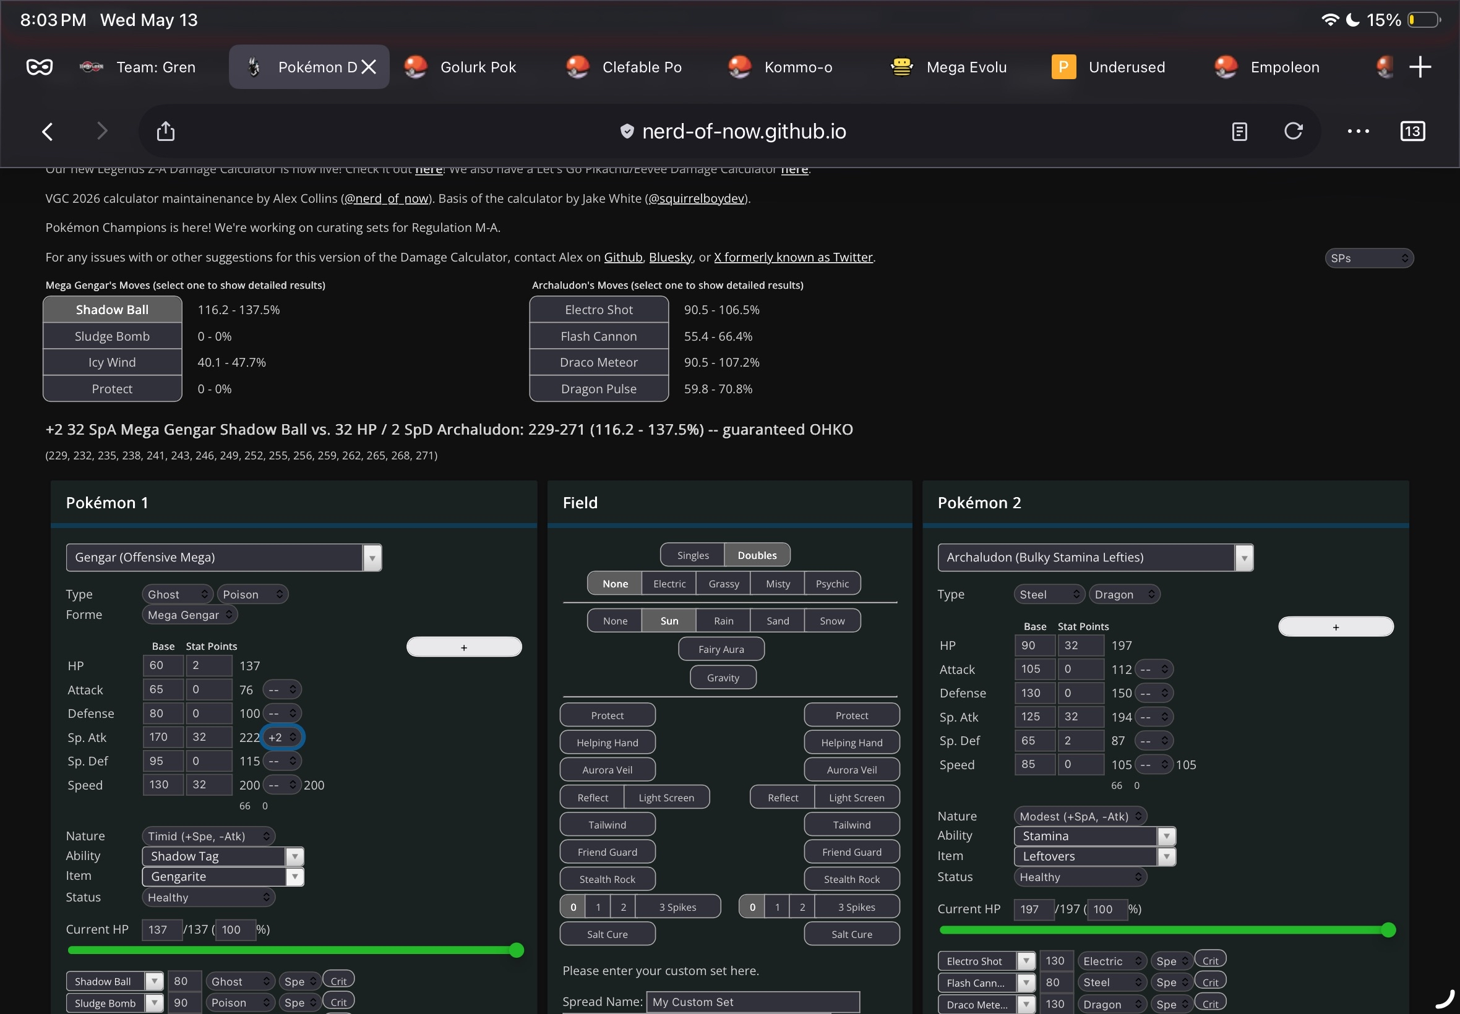Open the Timid nature dropdown
The image size is (1460, 1014).
click(x=208, y=836)
